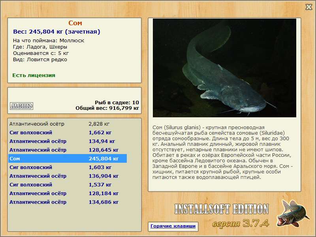Image resolution: width=316 pixels, height=237 pixels.
Task: Open the Меню button
Action: (21, 106)
